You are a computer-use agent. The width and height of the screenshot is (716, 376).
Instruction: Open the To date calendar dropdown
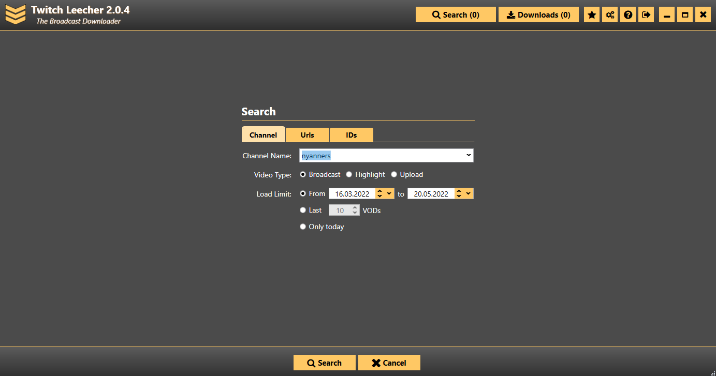[468, 193]
